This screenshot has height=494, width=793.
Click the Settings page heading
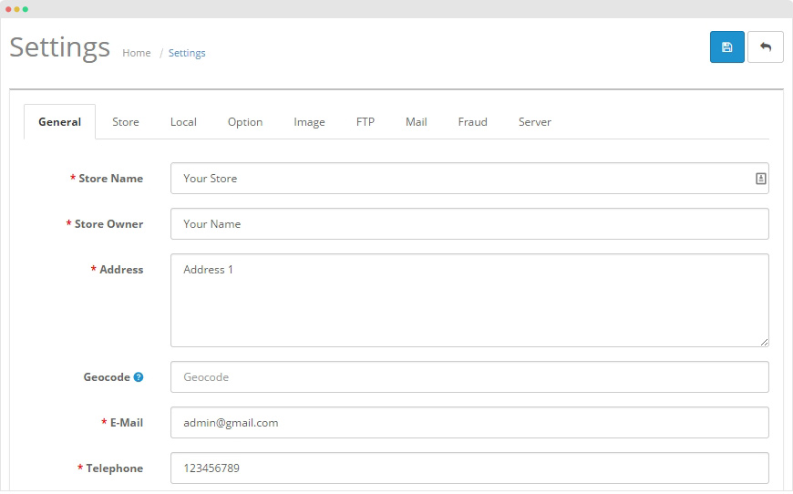point(59,47)
